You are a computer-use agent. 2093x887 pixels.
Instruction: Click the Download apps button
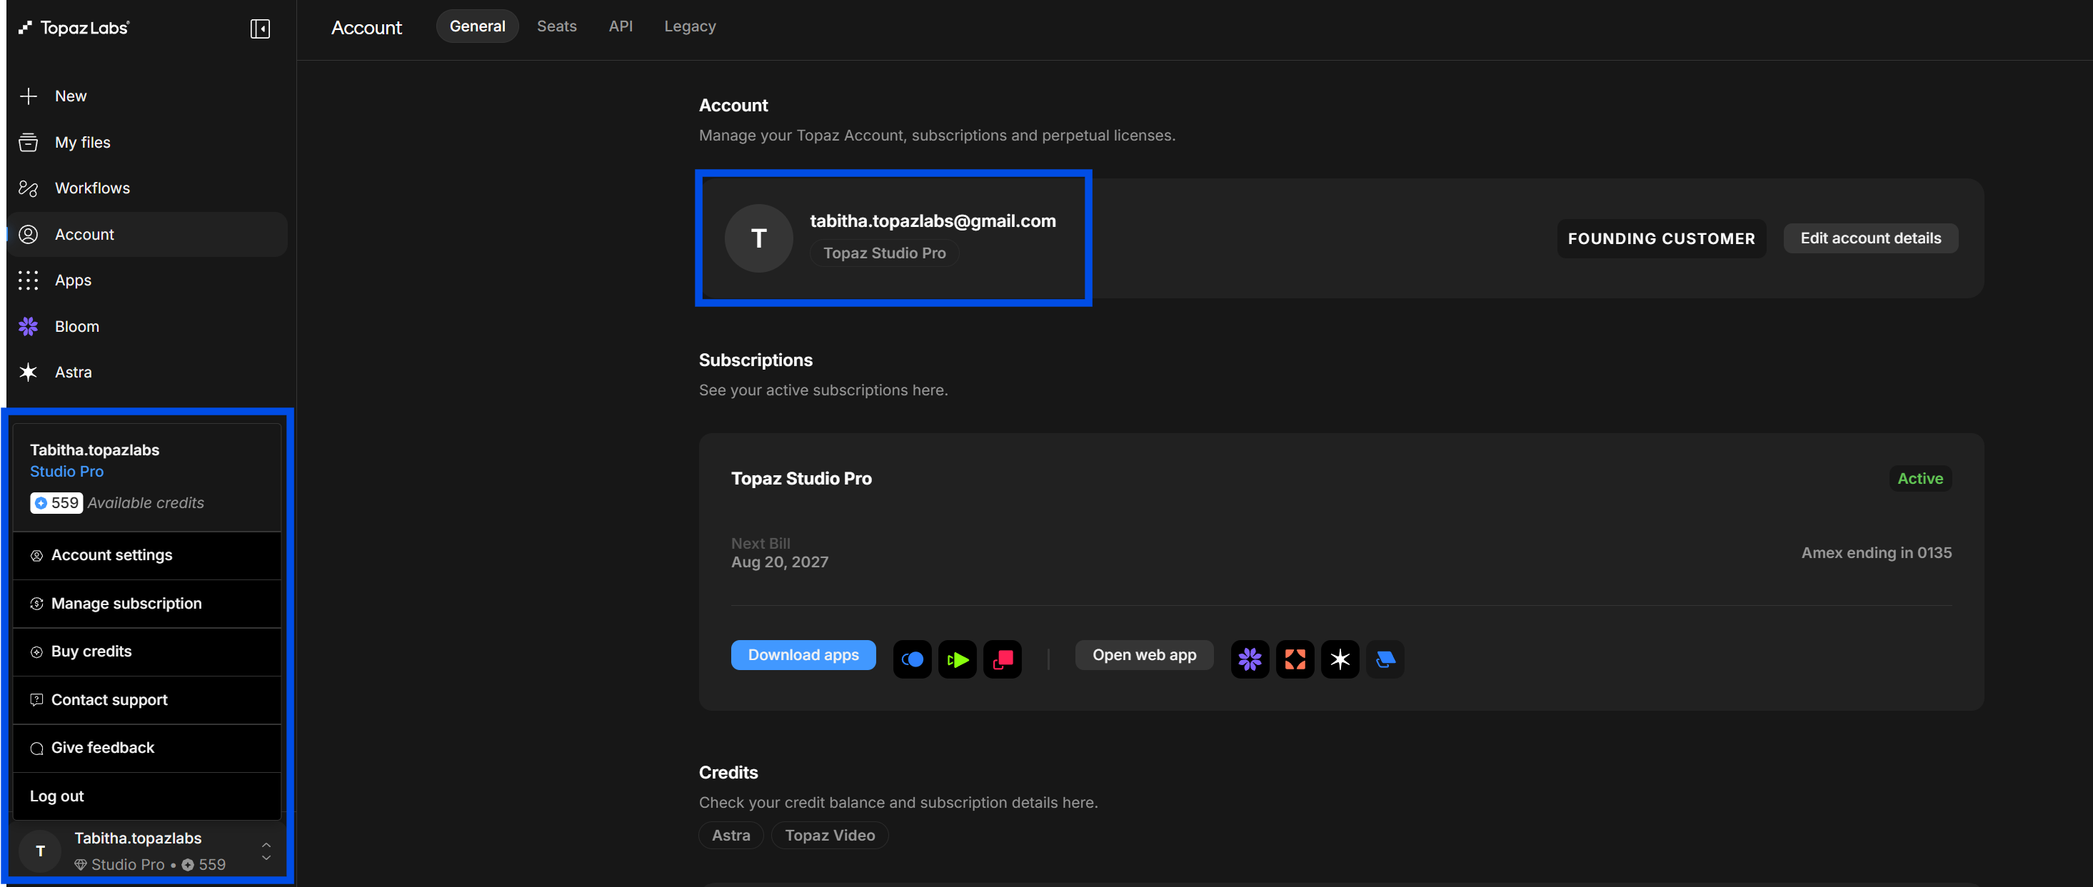(803, 654)
